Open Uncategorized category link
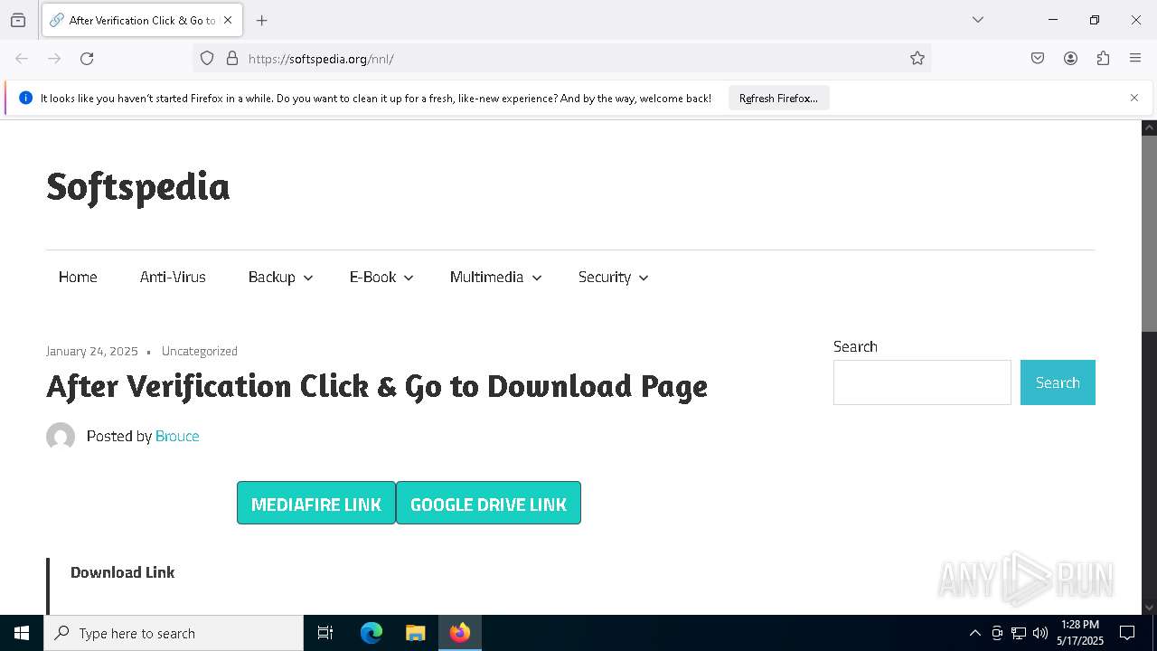 tap(200, 351)
